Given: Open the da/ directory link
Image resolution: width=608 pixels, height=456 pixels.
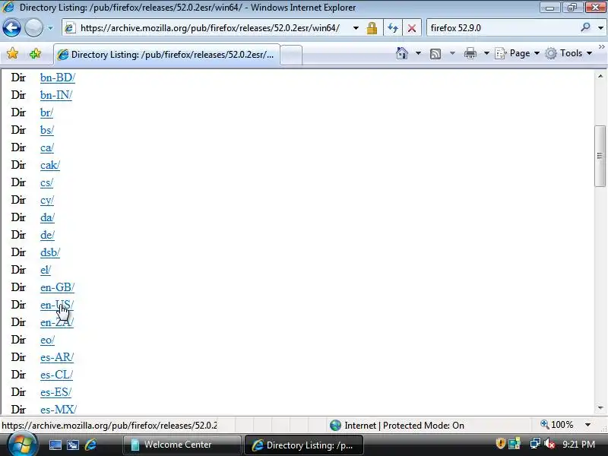Looking at the screenshot, I should pyautogui.click(x=47, y=217).
